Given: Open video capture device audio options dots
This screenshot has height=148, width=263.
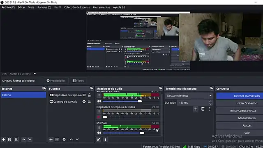Looking at the screenshot, I should pyautogui.click(x=99, y=111).
